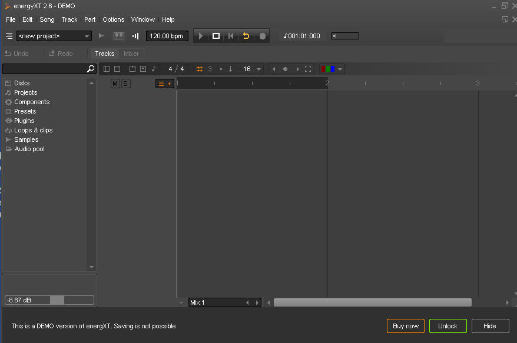
Task: Click the 120.00 bpm tempo field
Action: pos(167,36)
